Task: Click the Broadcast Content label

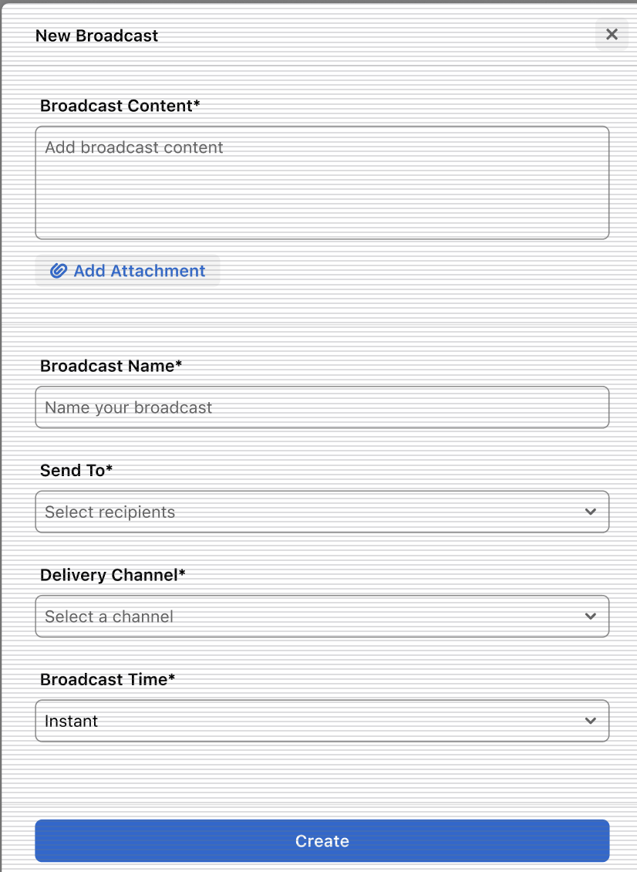Action: click(120, 106)
